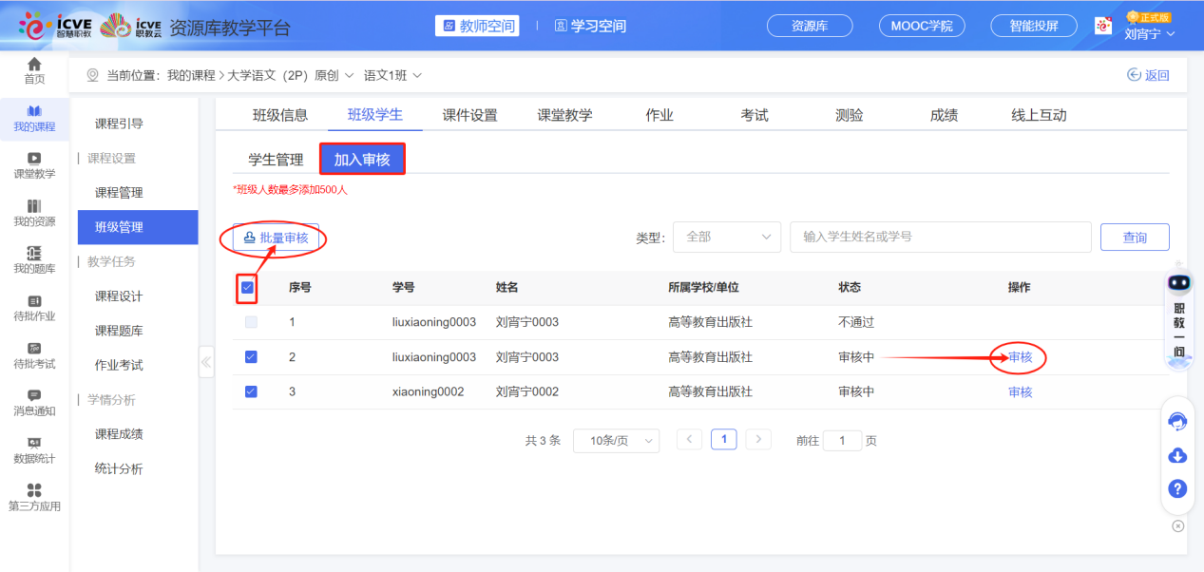Screen dimensions: 1204x572
Task: Click the floating help question mark icon
Action: (1177, 489)
